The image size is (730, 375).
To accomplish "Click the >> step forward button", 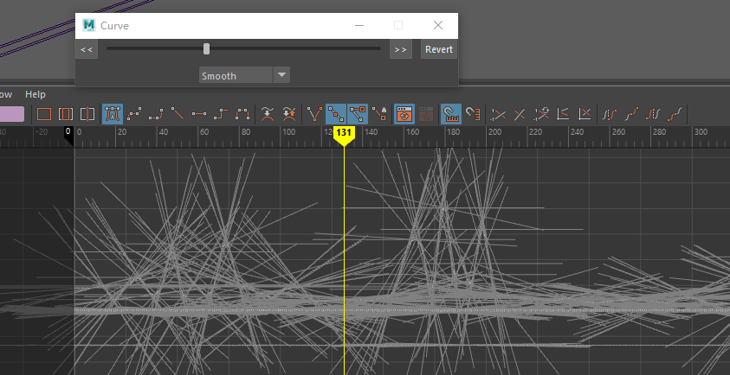I will [x=400, y=49].
